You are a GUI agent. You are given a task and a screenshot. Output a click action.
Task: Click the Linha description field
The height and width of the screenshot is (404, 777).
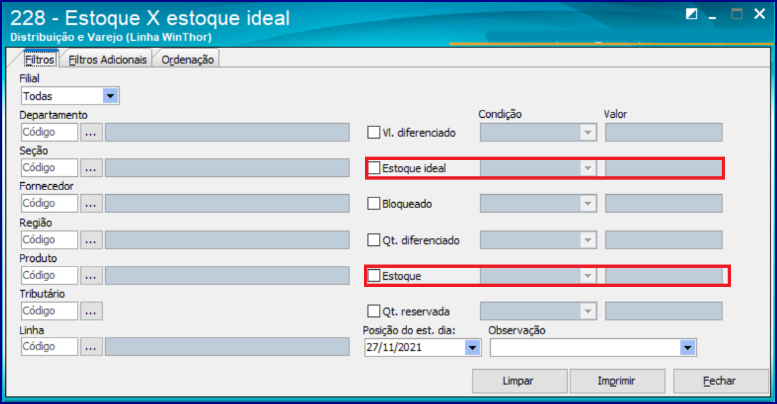pos(227,347)
